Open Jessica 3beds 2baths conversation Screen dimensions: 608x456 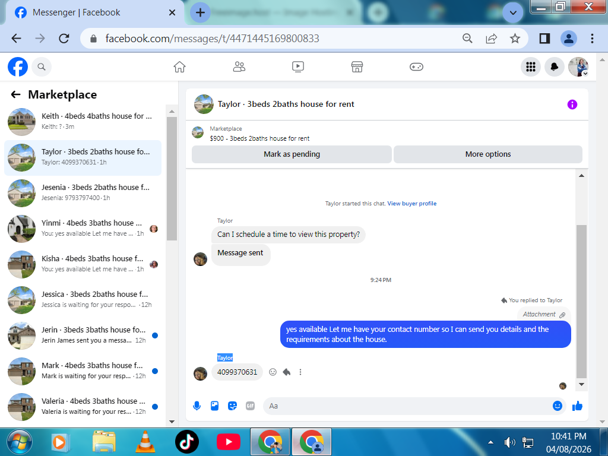tap(83, 300)
